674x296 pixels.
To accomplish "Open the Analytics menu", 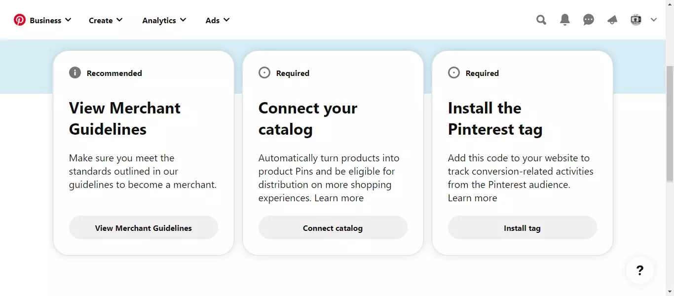I will pos(164,20).
